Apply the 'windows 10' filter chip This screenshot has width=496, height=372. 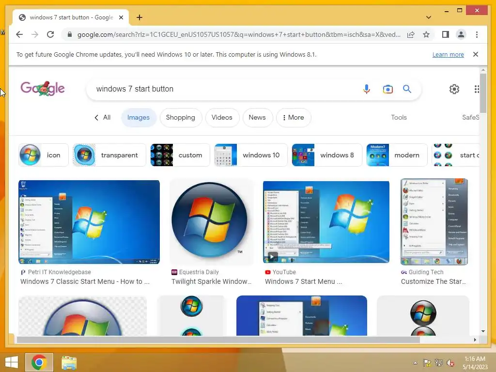pyautogui.click(x=251, y=155)
